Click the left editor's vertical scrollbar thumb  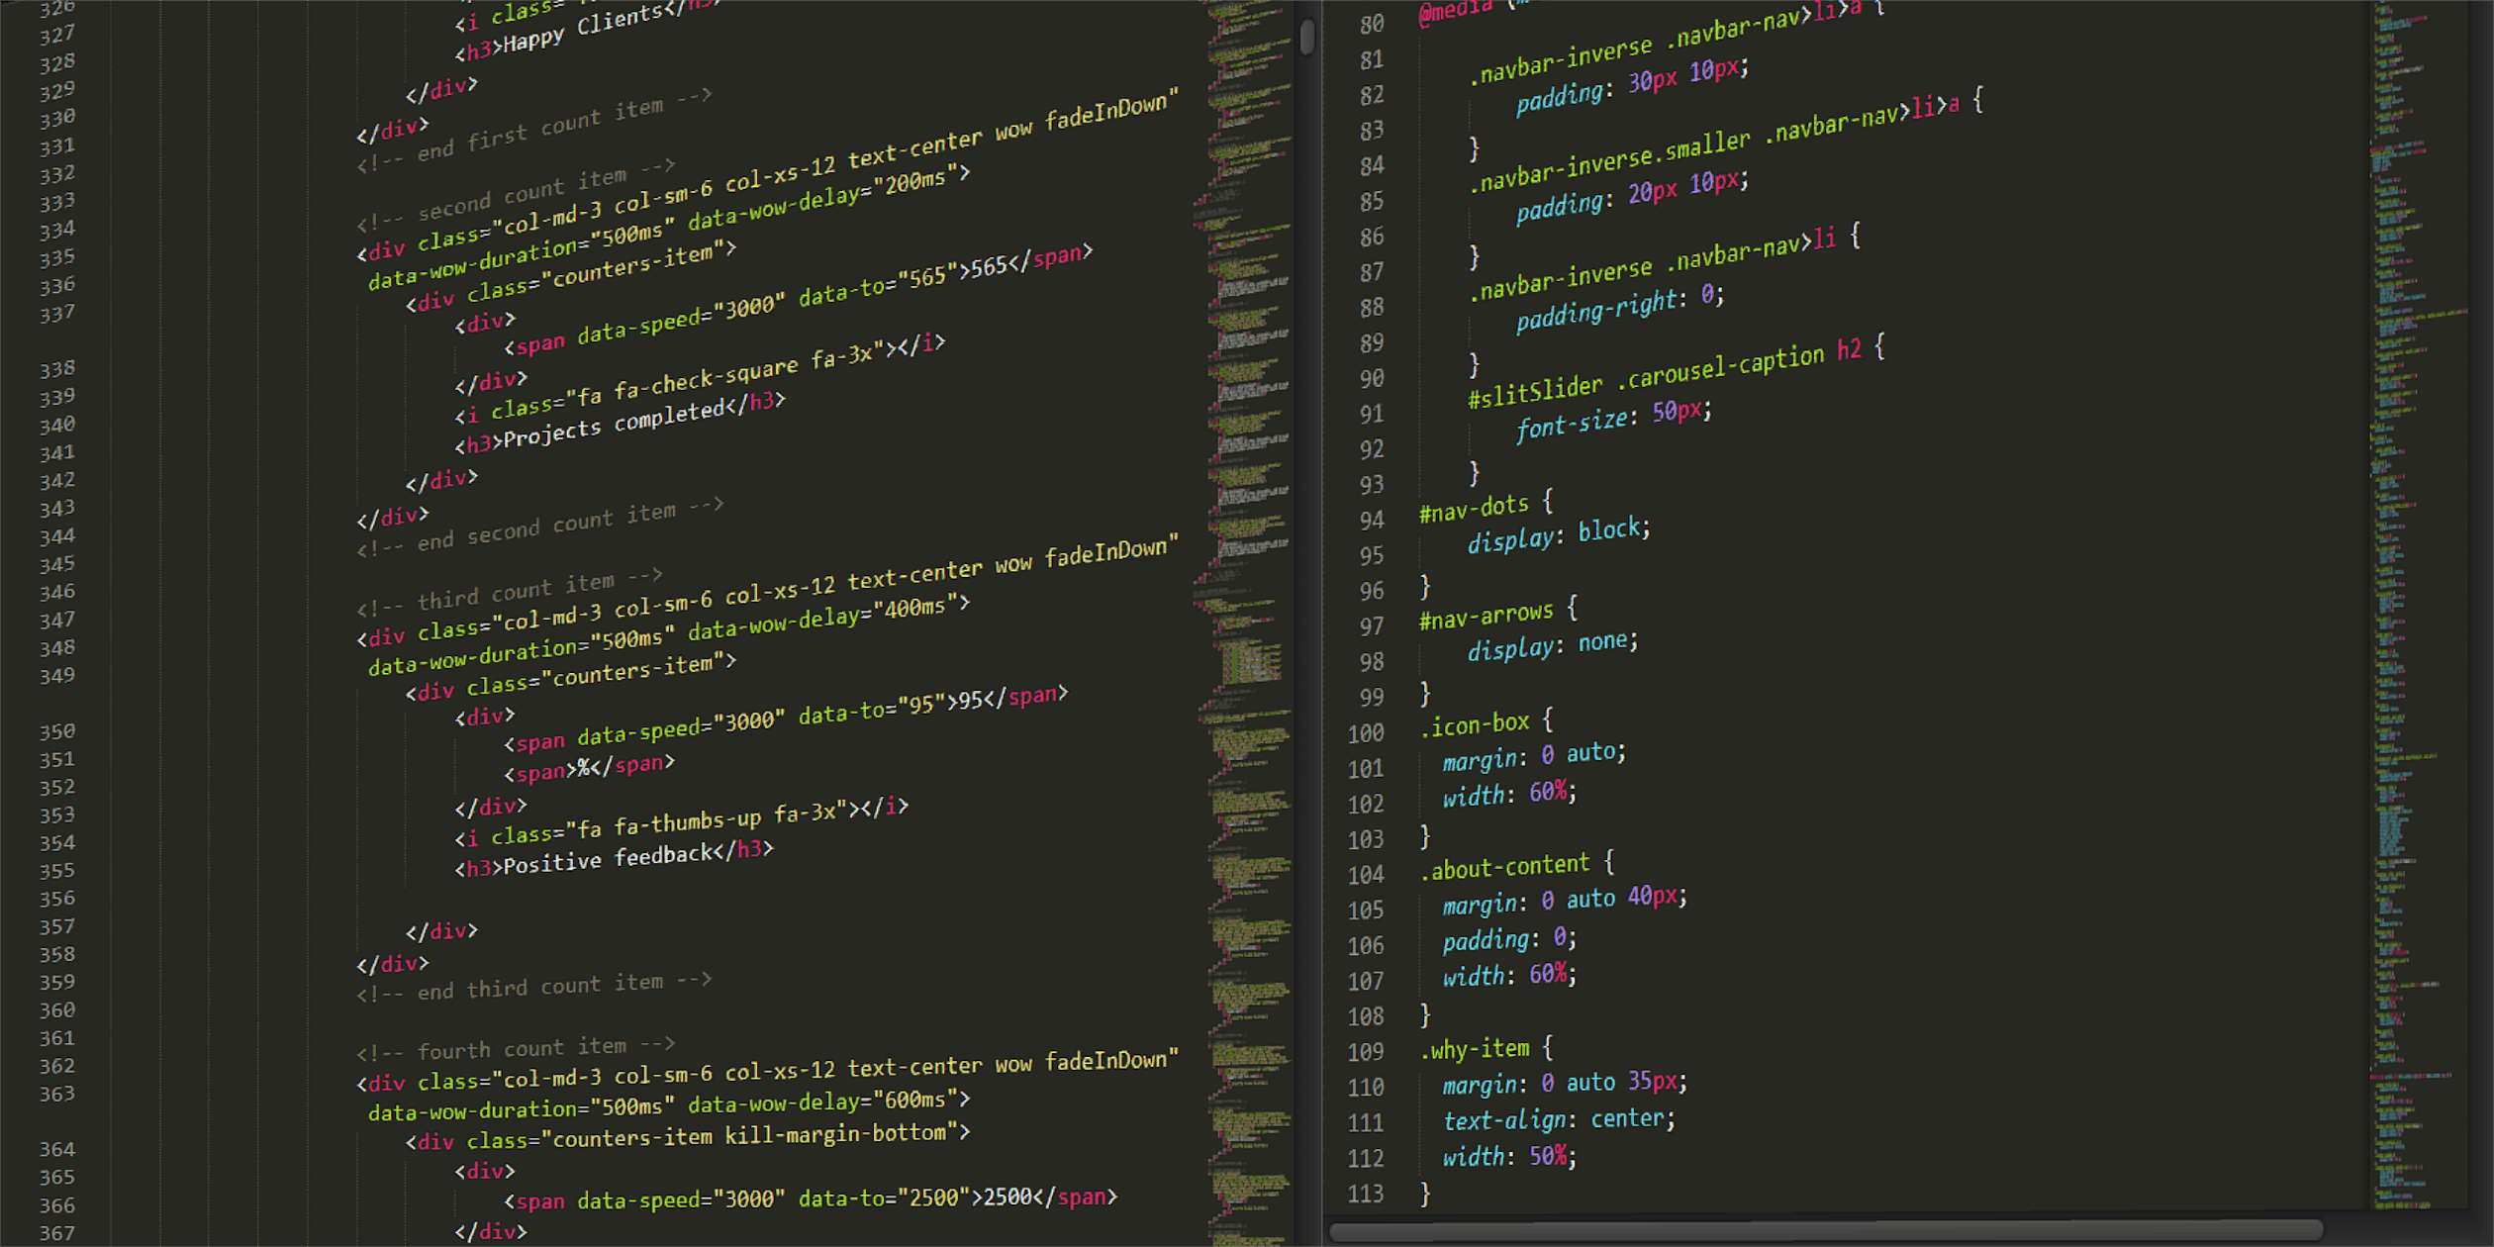[x=1307, y=37]
